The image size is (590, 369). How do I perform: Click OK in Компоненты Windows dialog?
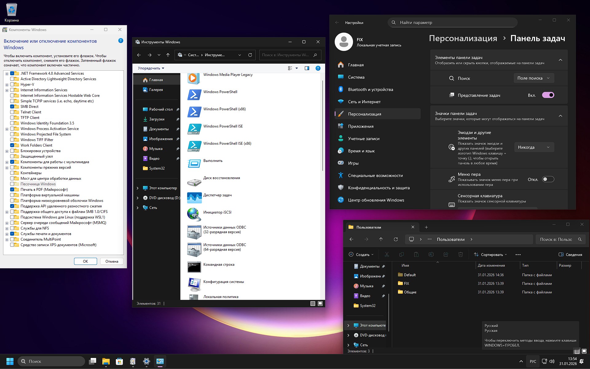(85, 261)
